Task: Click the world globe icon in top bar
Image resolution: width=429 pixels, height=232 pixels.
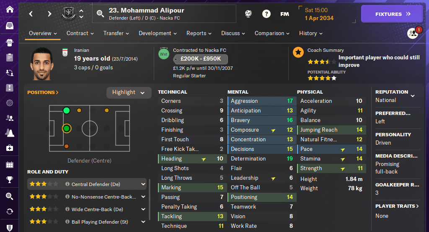Action: point(248,14)
